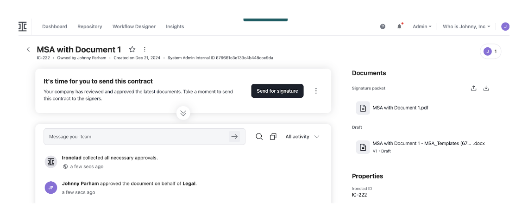Click the Message your team field
This screenshot has width=528, height=222.
click(x=145, y=136)
